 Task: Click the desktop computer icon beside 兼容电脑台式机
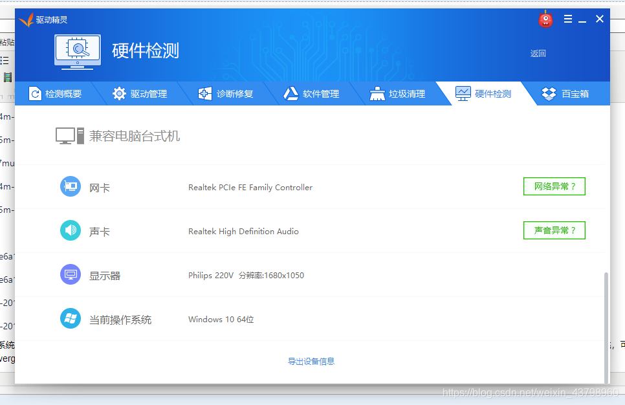coord(70,136)
